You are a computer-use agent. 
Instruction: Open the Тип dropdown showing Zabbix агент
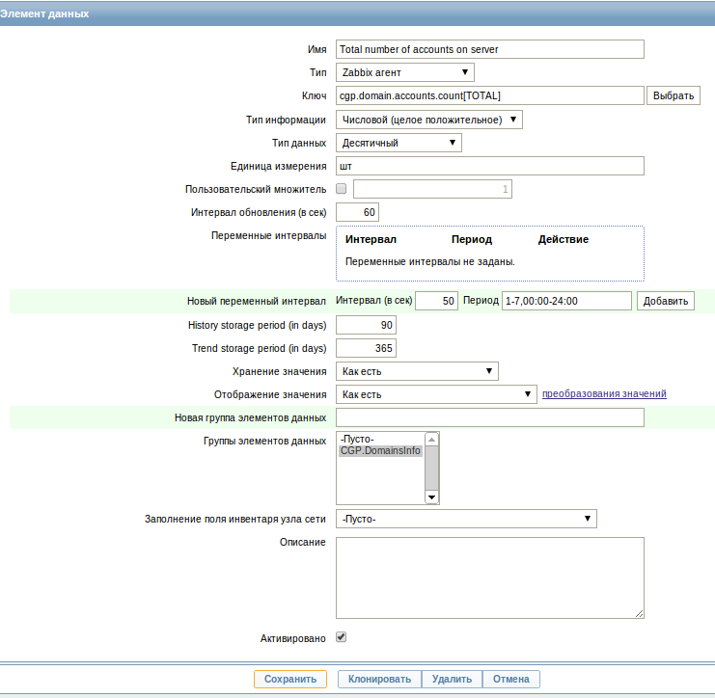[405, 72]
